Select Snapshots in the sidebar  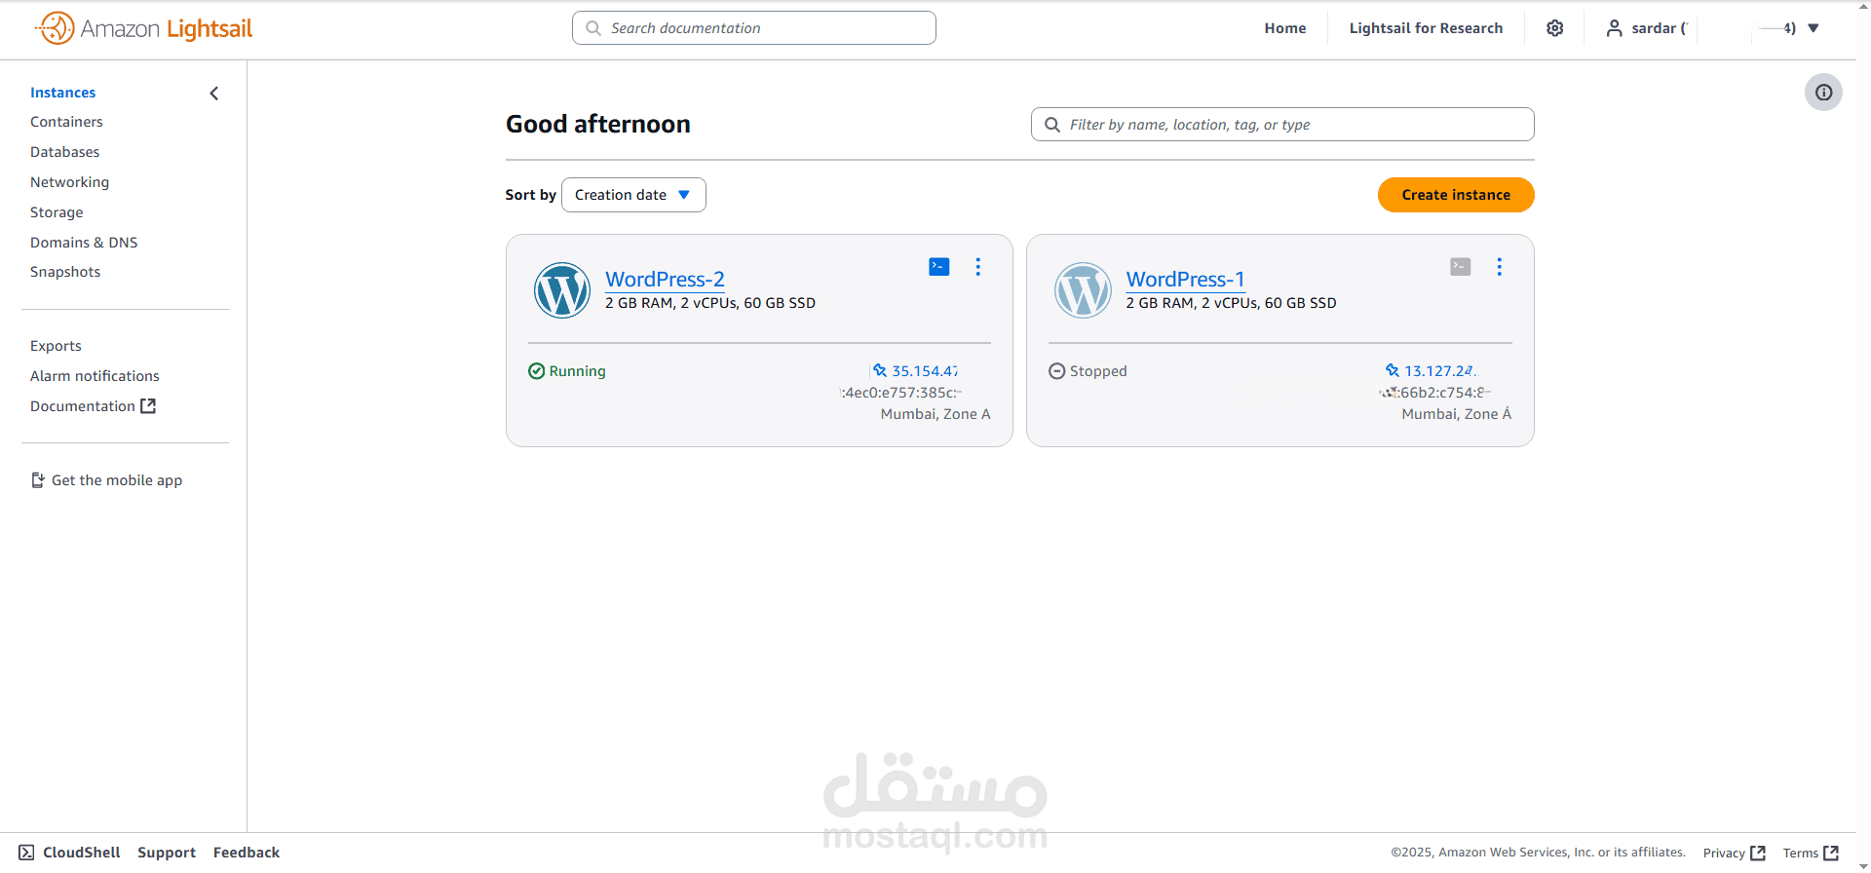point(65,272)
